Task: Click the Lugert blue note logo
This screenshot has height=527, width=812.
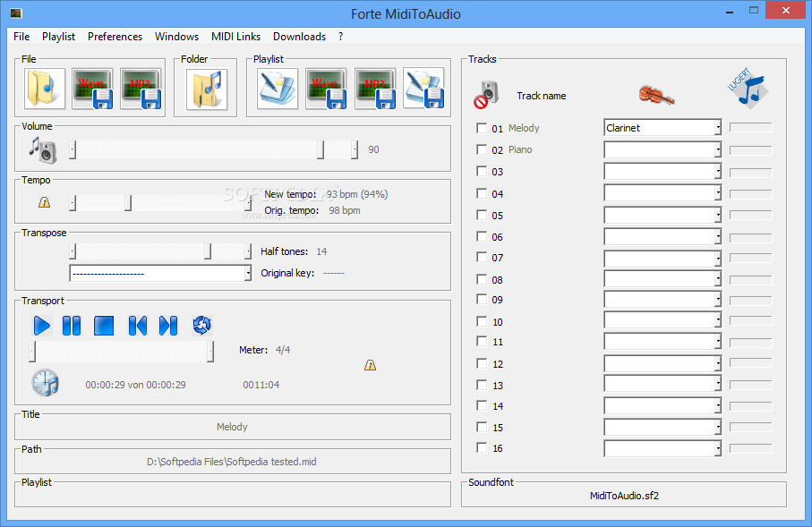Action: point(748,88)
